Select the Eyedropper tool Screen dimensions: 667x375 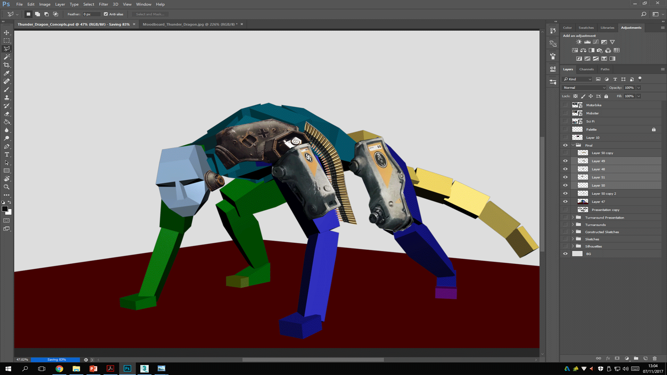pyautogui.click(x=7, y=73)
